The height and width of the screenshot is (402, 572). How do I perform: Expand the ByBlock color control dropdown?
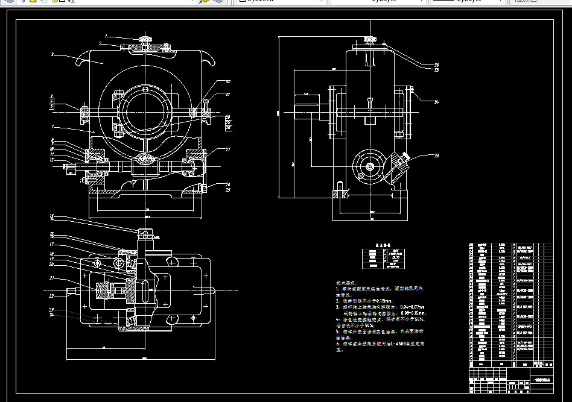pos(322,2)
